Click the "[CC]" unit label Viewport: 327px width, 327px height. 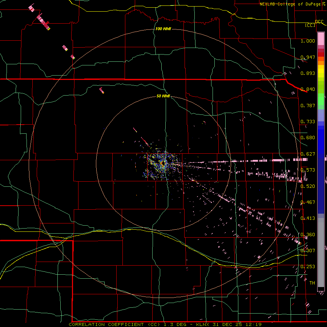310,25
